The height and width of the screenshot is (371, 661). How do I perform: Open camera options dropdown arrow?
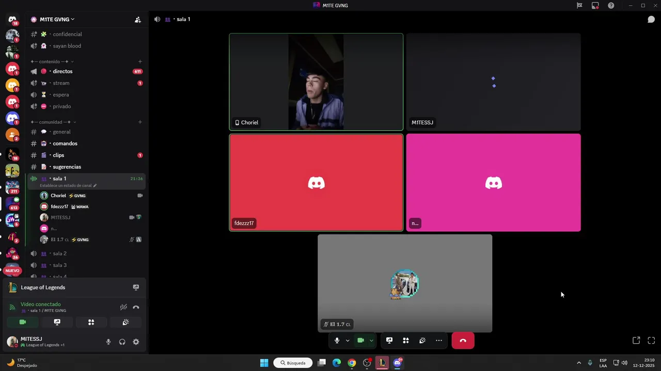(371, 341)
